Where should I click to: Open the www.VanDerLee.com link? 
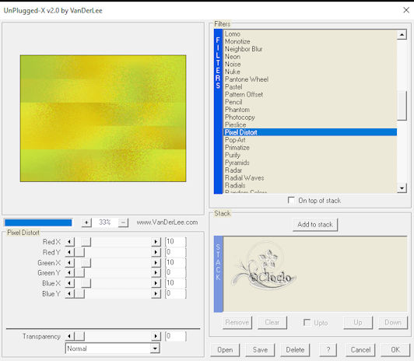[x=167, y=223]
